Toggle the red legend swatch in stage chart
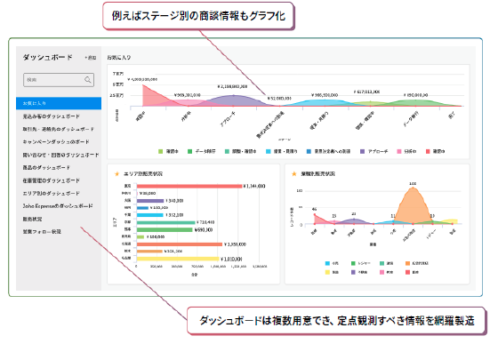The image size is (498, 344). (428, 151)
